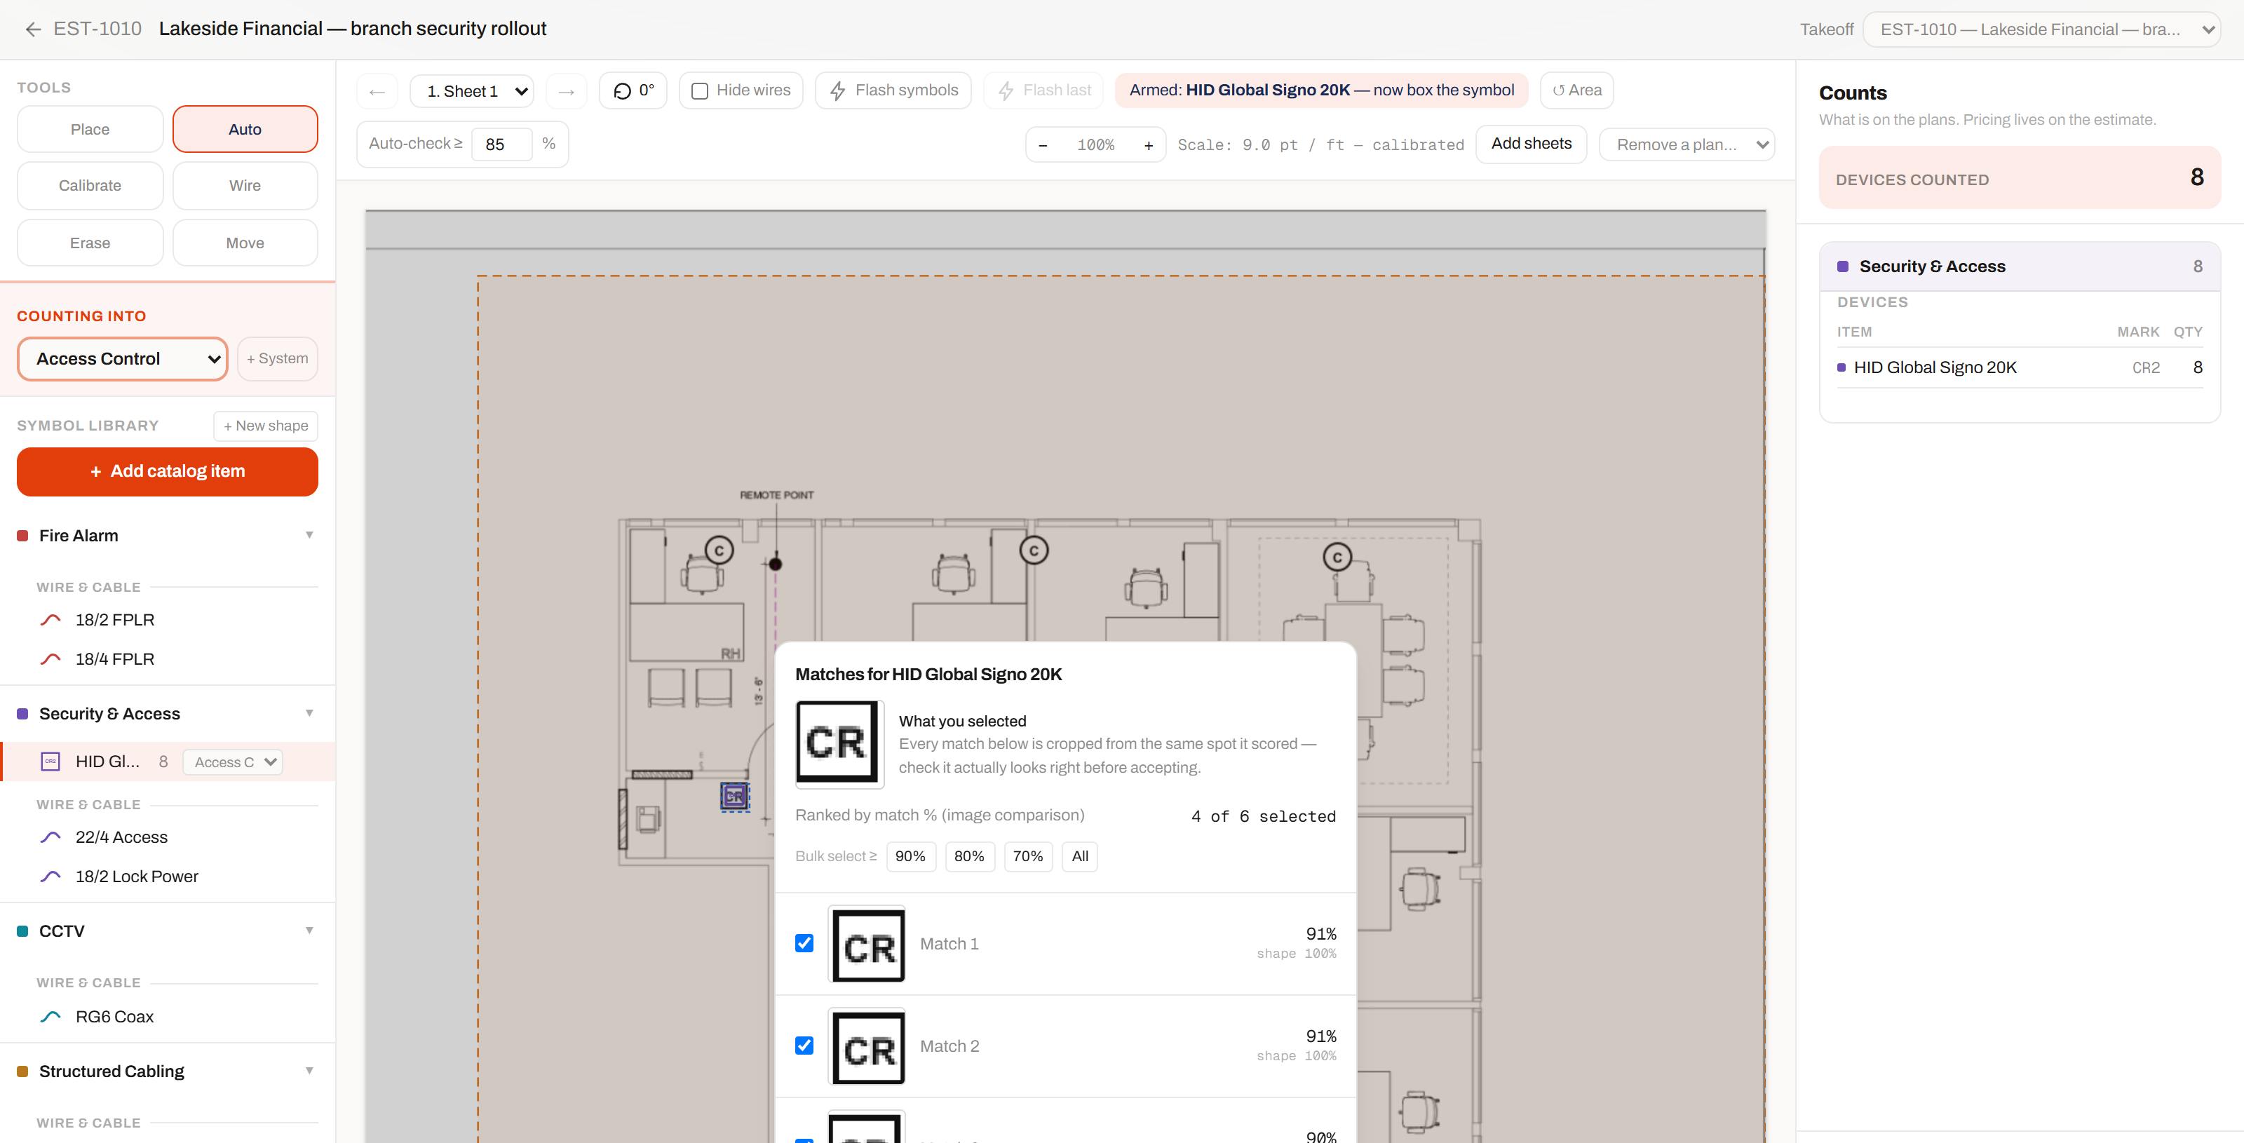Click the remote point dot on the plan
2244x1143 pixels.
(776, 564)
